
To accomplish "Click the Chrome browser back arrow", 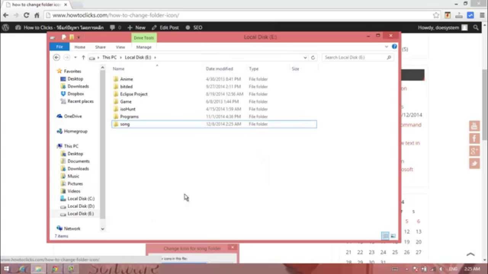I will 6,15.
